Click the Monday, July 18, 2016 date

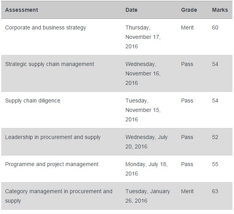point(147,169)
